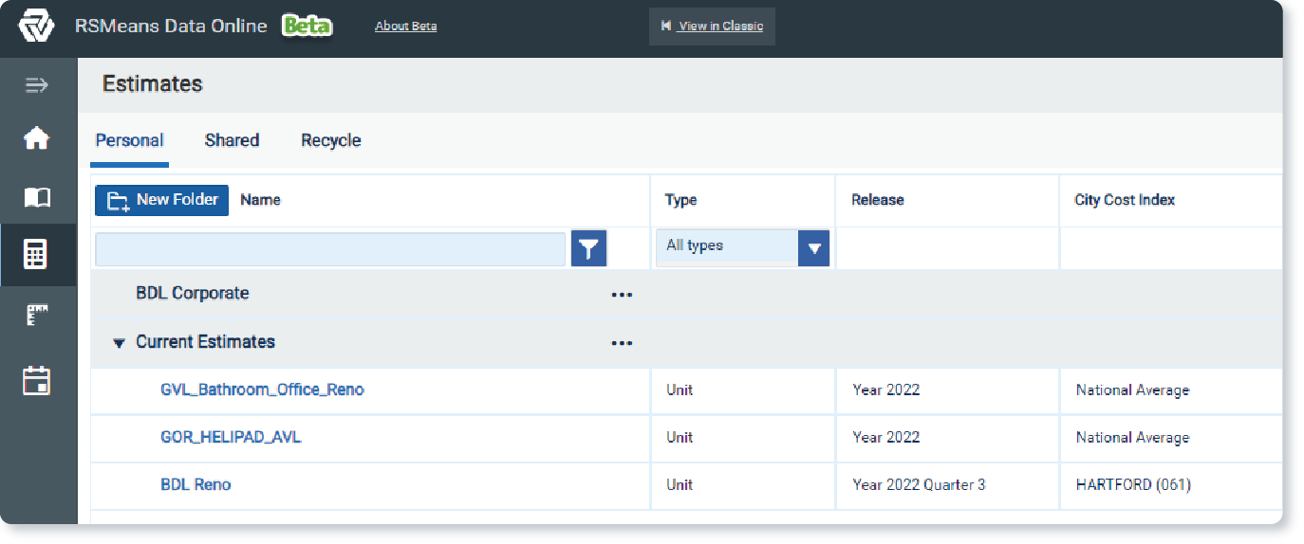The width and height of the screenshot is (1304, 544).
Task: Click the Beta badge
Action: click(307, 27)
